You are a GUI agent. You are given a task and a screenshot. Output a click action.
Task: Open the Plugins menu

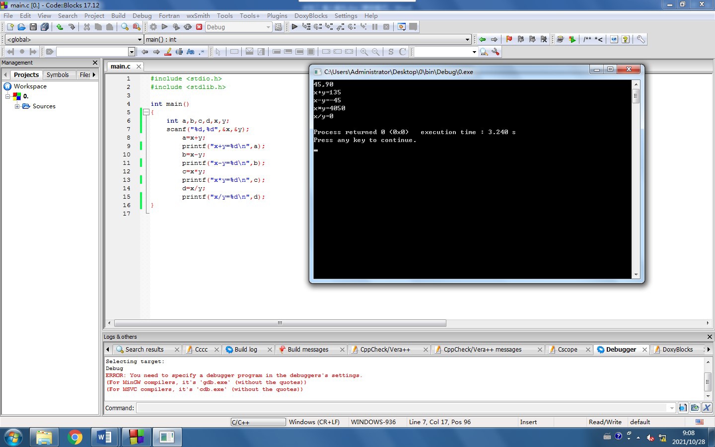[x=277, y=16]
